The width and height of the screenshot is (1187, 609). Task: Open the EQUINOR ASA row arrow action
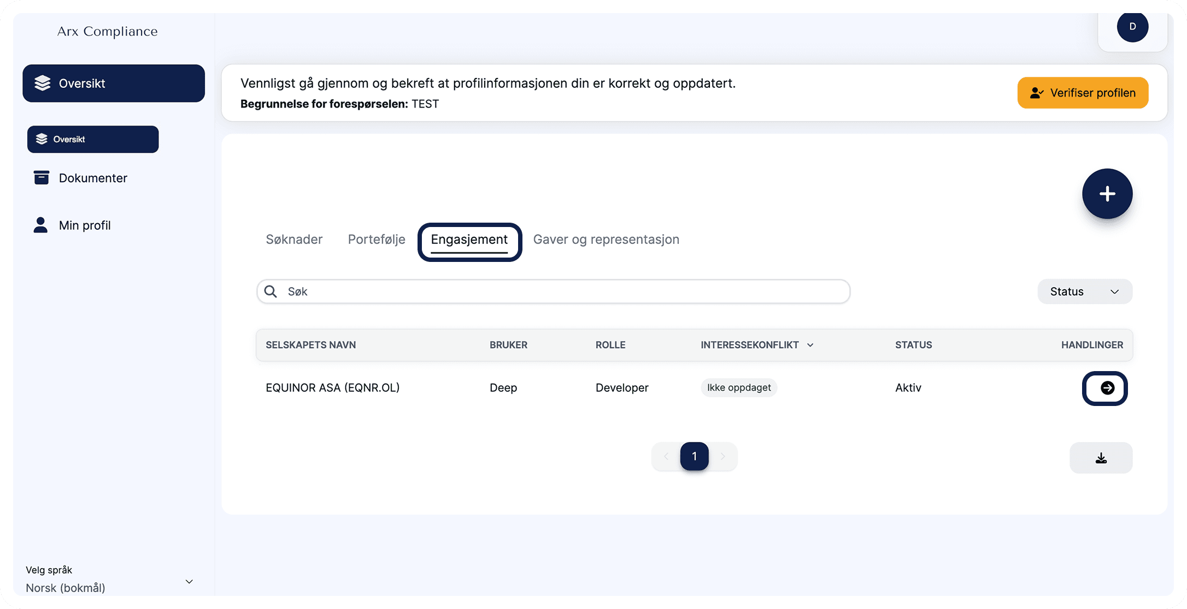click(1107, 388)
